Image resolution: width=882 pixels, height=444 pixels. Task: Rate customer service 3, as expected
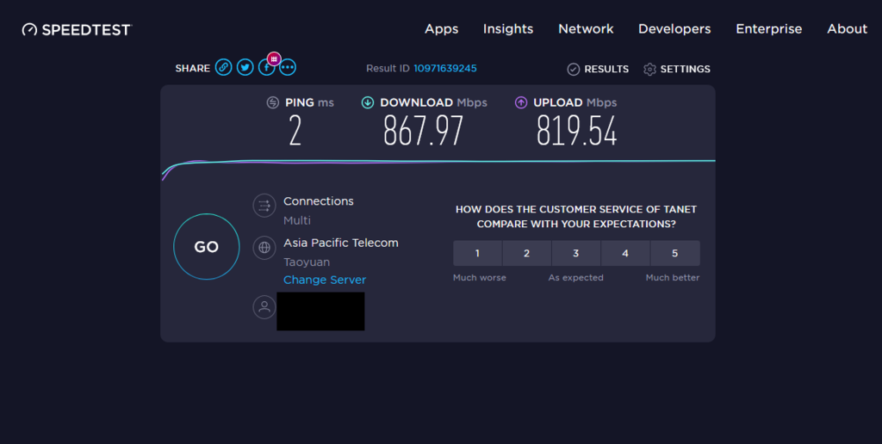point(576,254)
